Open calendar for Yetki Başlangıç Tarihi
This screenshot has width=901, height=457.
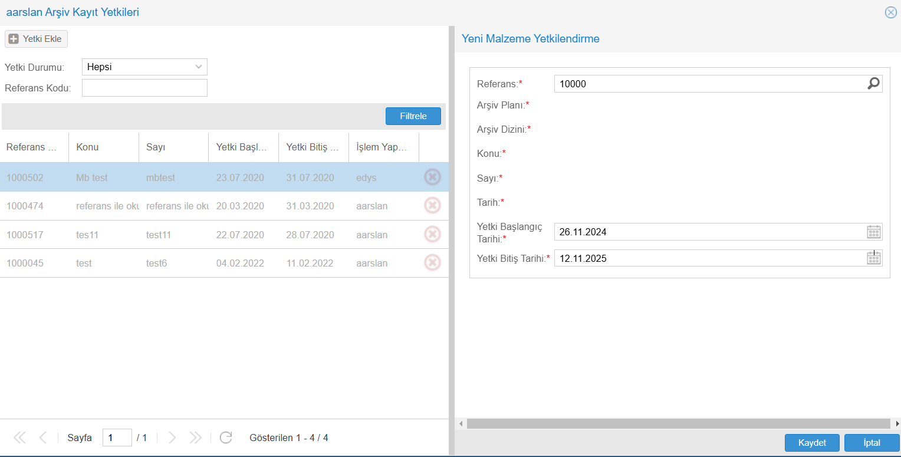coord(873,232)
